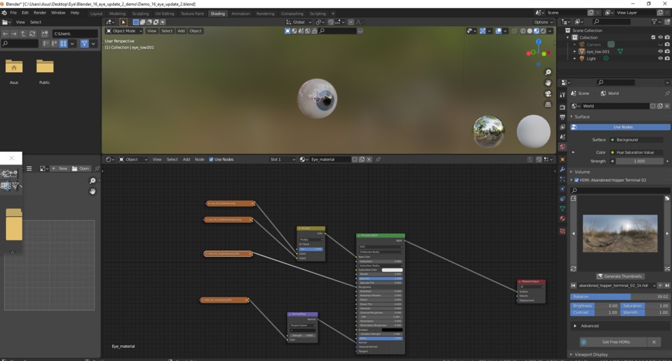672x361 pixels.
Task: Open Texture properties checker tab
Action: tap(562, 231)
